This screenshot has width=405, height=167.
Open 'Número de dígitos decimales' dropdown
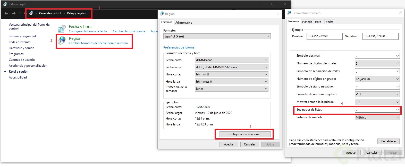377,63
